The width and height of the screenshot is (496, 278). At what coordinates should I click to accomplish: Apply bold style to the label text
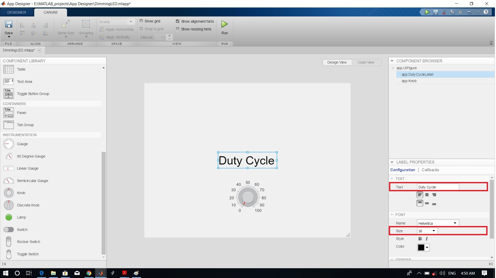click(x=420, y=239)
